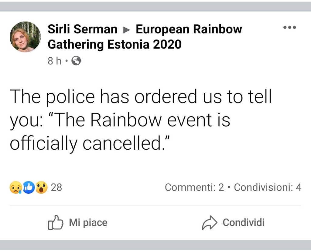The image size is (311, 251).
Task: Click the post text about police cancellation
Action: 140,120
